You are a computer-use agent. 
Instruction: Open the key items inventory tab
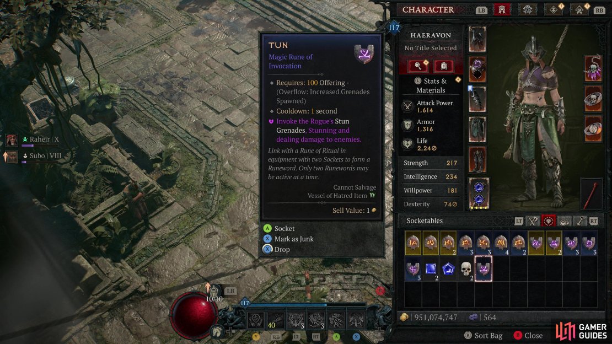click(580, 222)
